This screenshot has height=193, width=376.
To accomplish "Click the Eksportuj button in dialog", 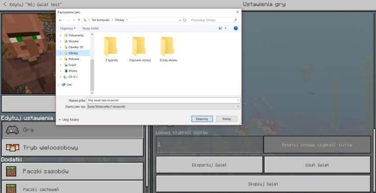I will coord(202,119).
